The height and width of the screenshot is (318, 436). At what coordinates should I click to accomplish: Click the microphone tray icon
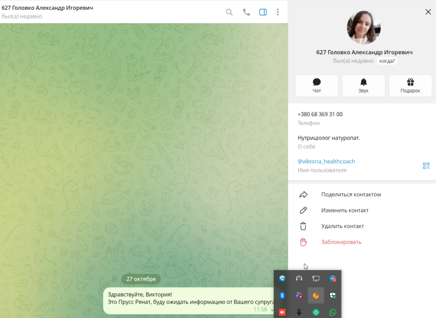coord(299,312)
